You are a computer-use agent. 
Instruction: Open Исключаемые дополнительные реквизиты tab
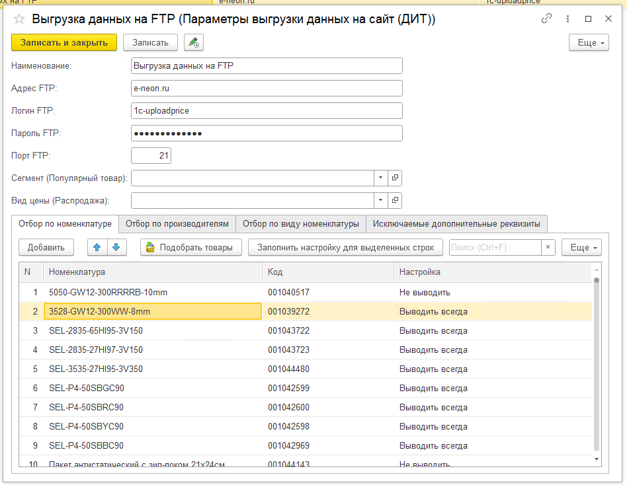[456, 224]
